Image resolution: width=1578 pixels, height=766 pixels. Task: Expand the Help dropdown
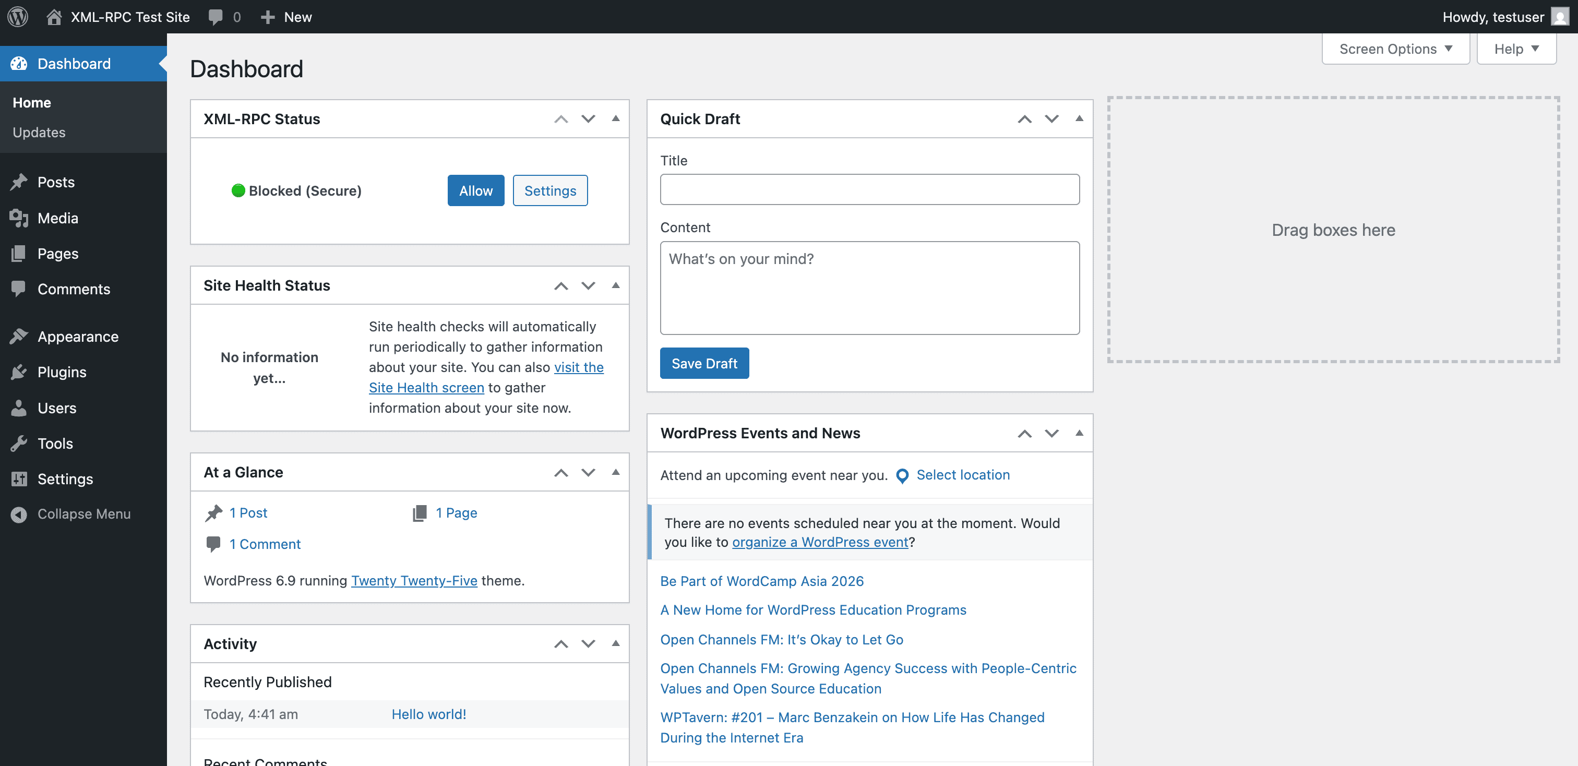coord(1516,49)
